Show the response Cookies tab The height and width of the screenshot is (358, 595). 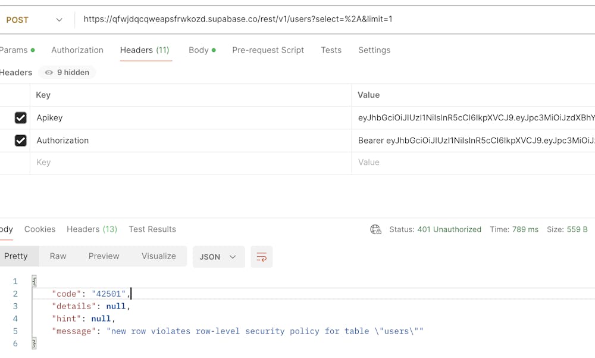[40, 229]
